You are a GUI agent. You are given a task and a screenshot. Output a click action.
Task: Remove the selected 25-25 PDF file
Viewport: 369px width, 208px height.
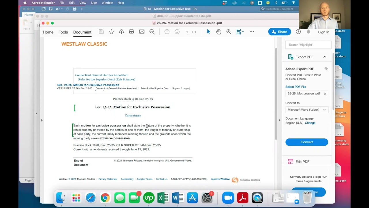(x=325, y=94)
